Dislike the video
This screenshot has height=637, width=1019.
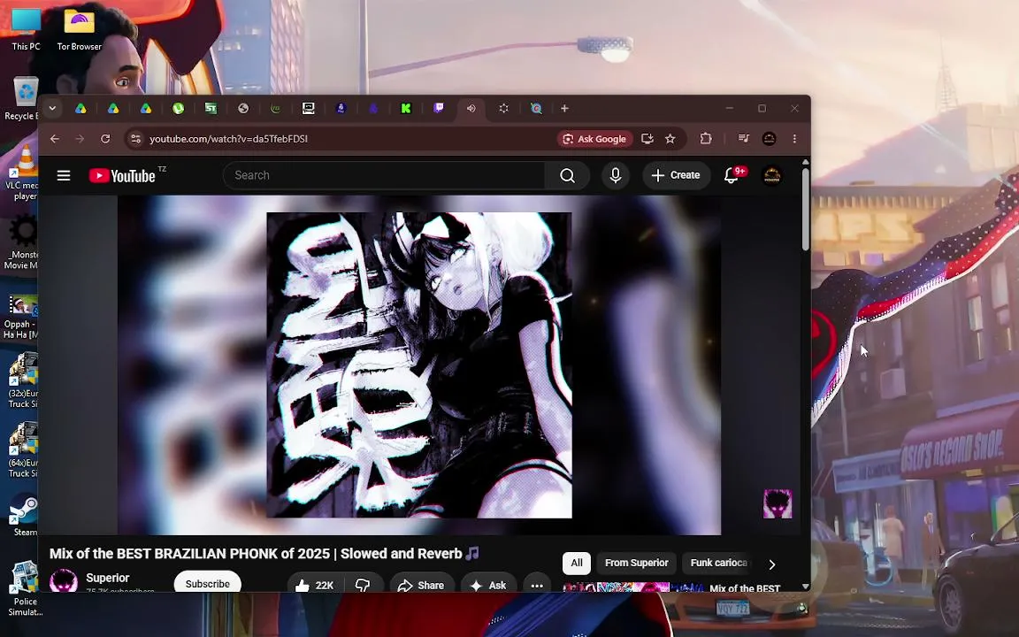[x=363, y=585]
